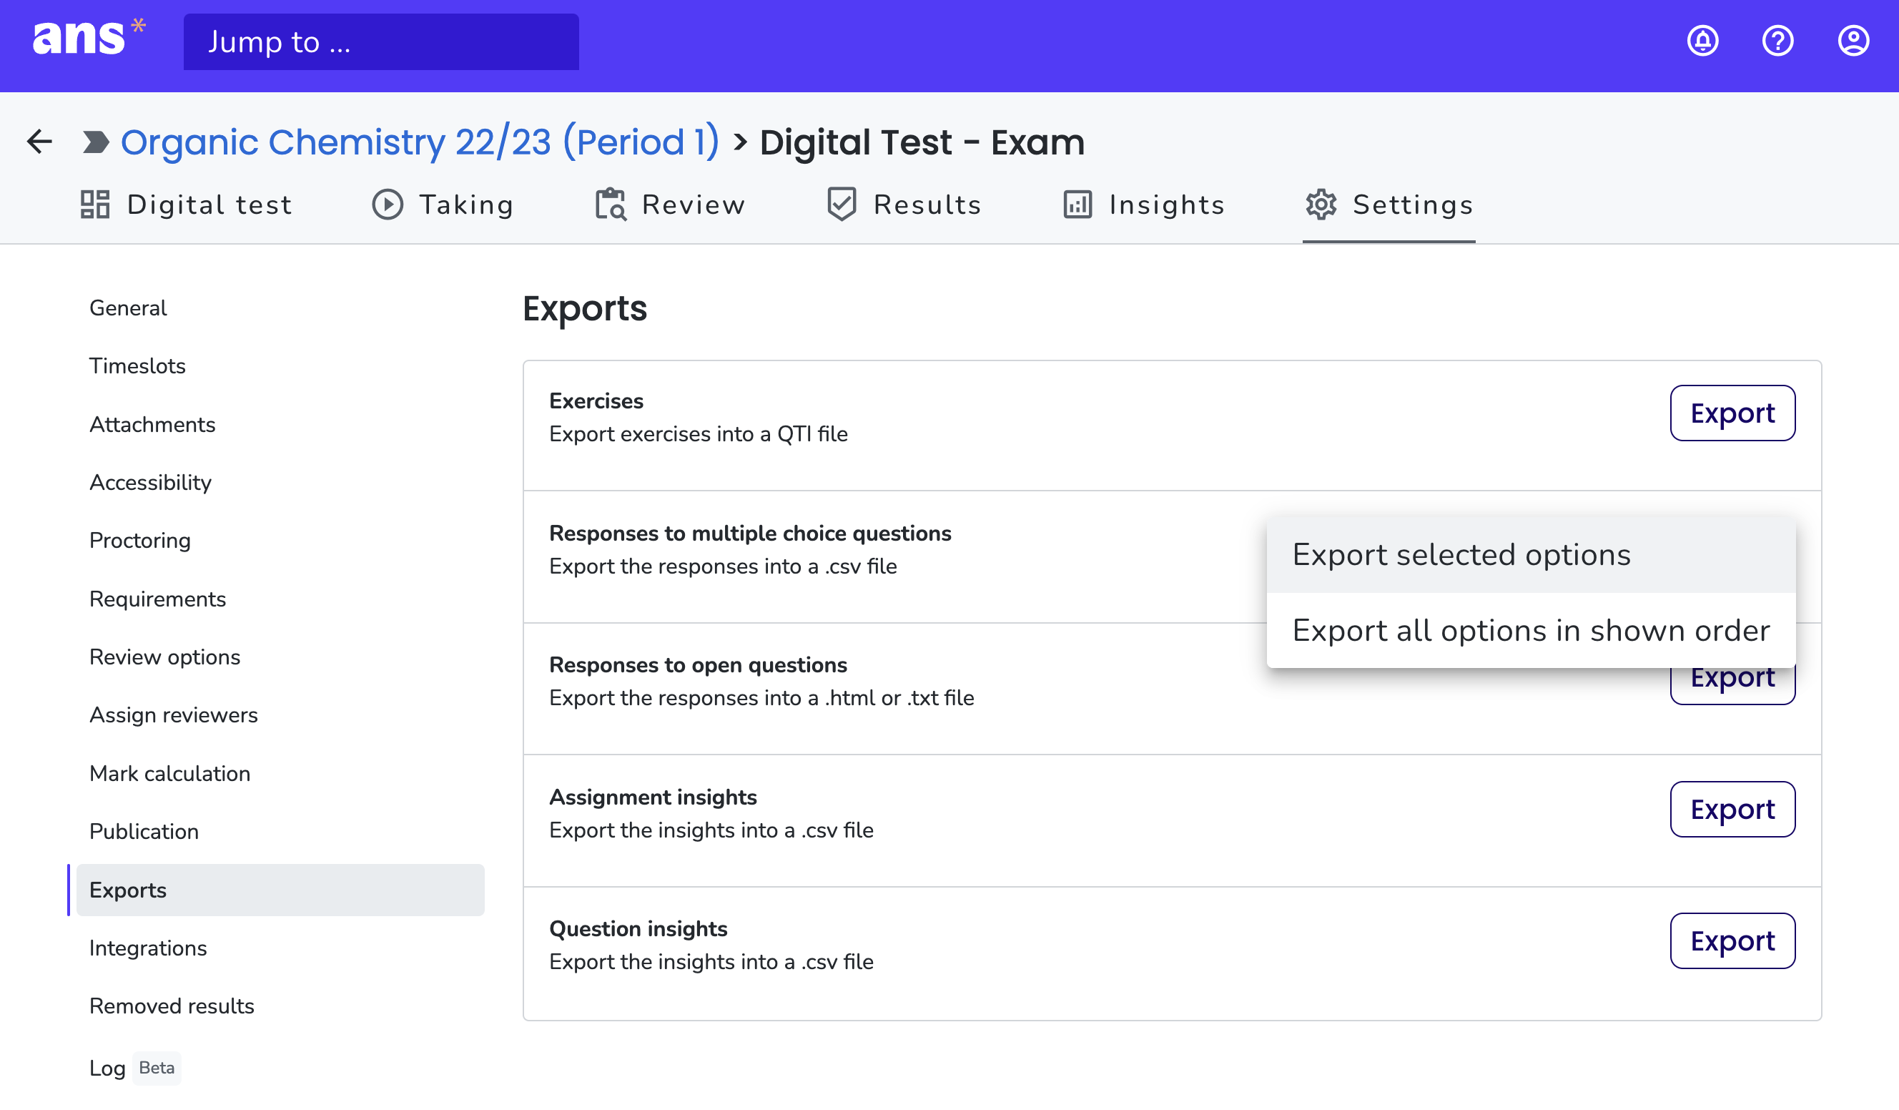Viewport: 1899px width, 1110px height.
Task: Click the Exercises row title
Action: click(596, 401)
